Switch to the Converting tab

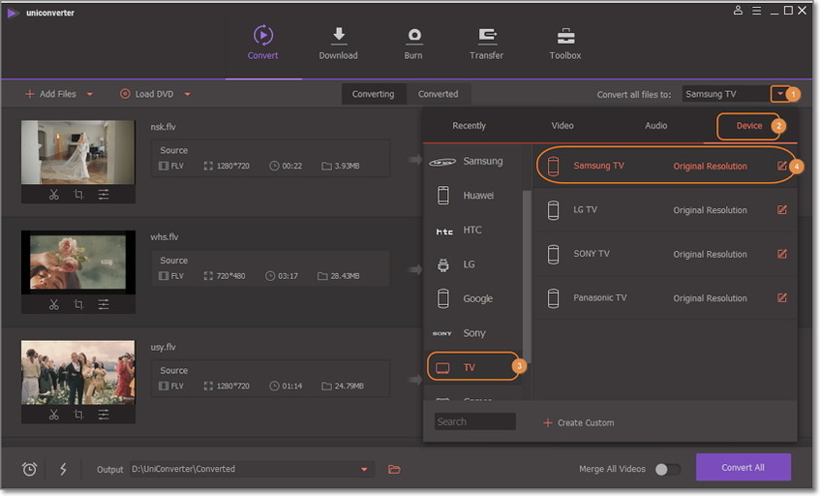pyautogui.click(x=374, y=94)
